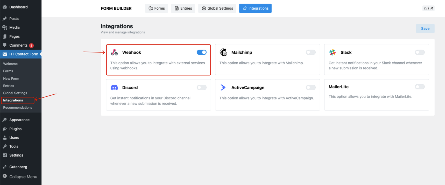445x185 pixels.
Task: Click the Slack card title
Action: point(346,52)
